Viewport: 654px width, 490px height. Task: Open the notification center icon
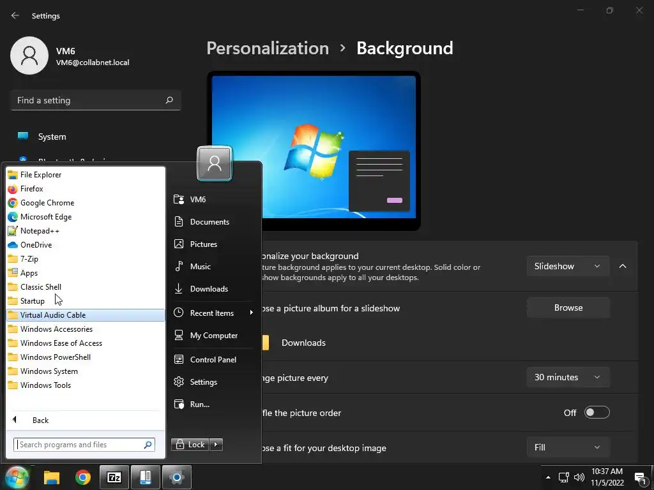click(x=640, y=478)
